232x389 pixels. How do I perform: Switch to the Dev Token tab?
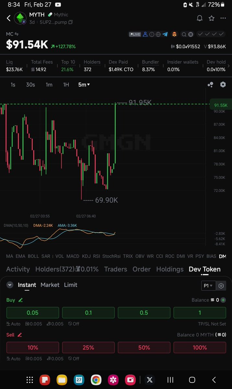204,269
